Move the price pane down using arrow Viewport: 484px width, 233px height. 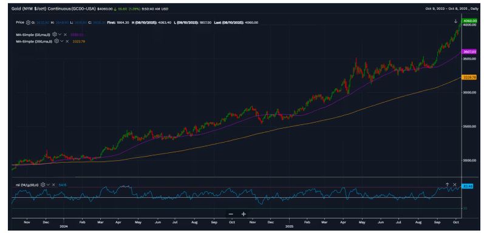[455, 21]
